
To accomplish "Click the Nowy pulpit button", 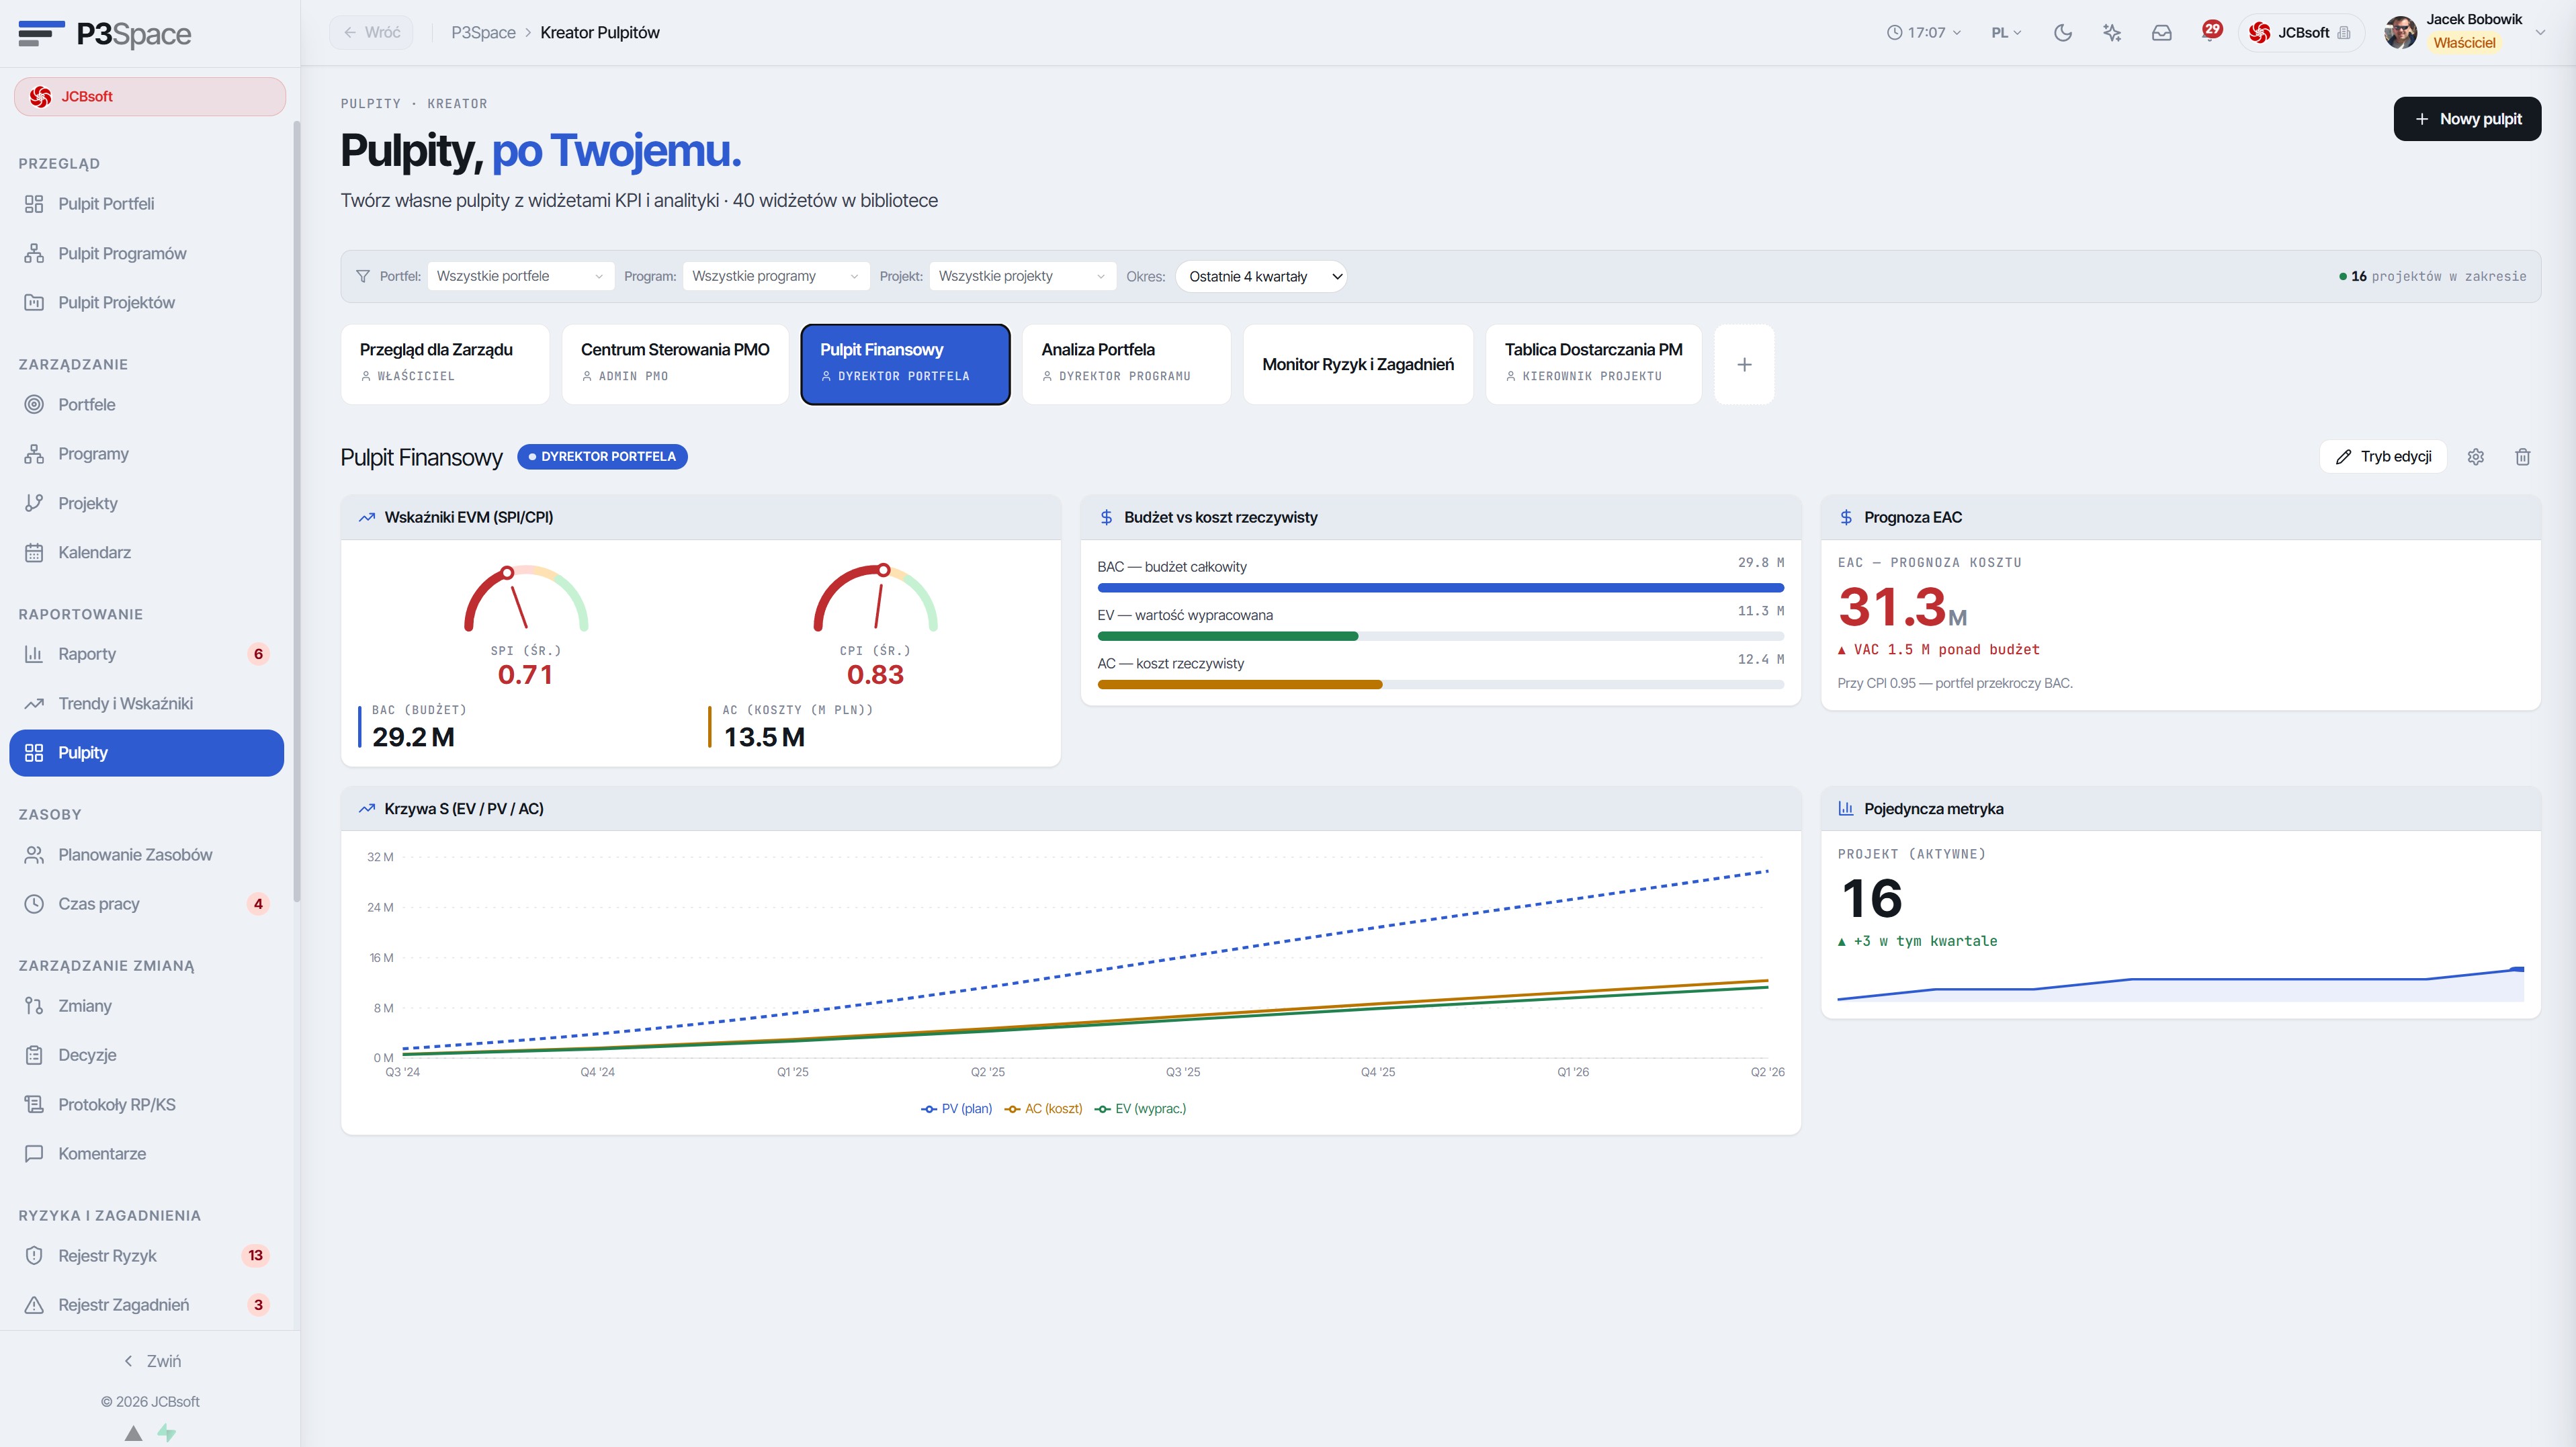I will point(2467,119).
